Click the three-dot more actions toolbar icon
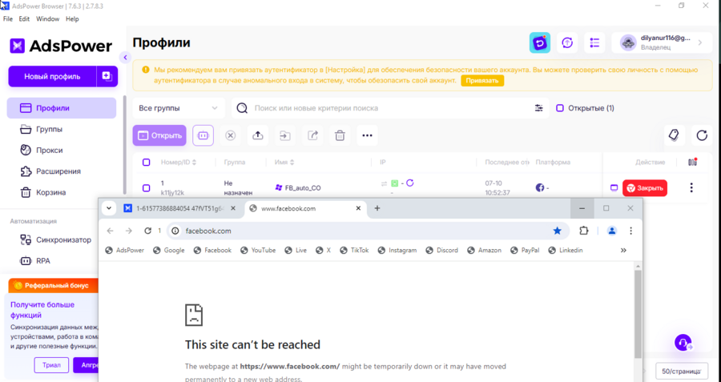 click(367, 136)
